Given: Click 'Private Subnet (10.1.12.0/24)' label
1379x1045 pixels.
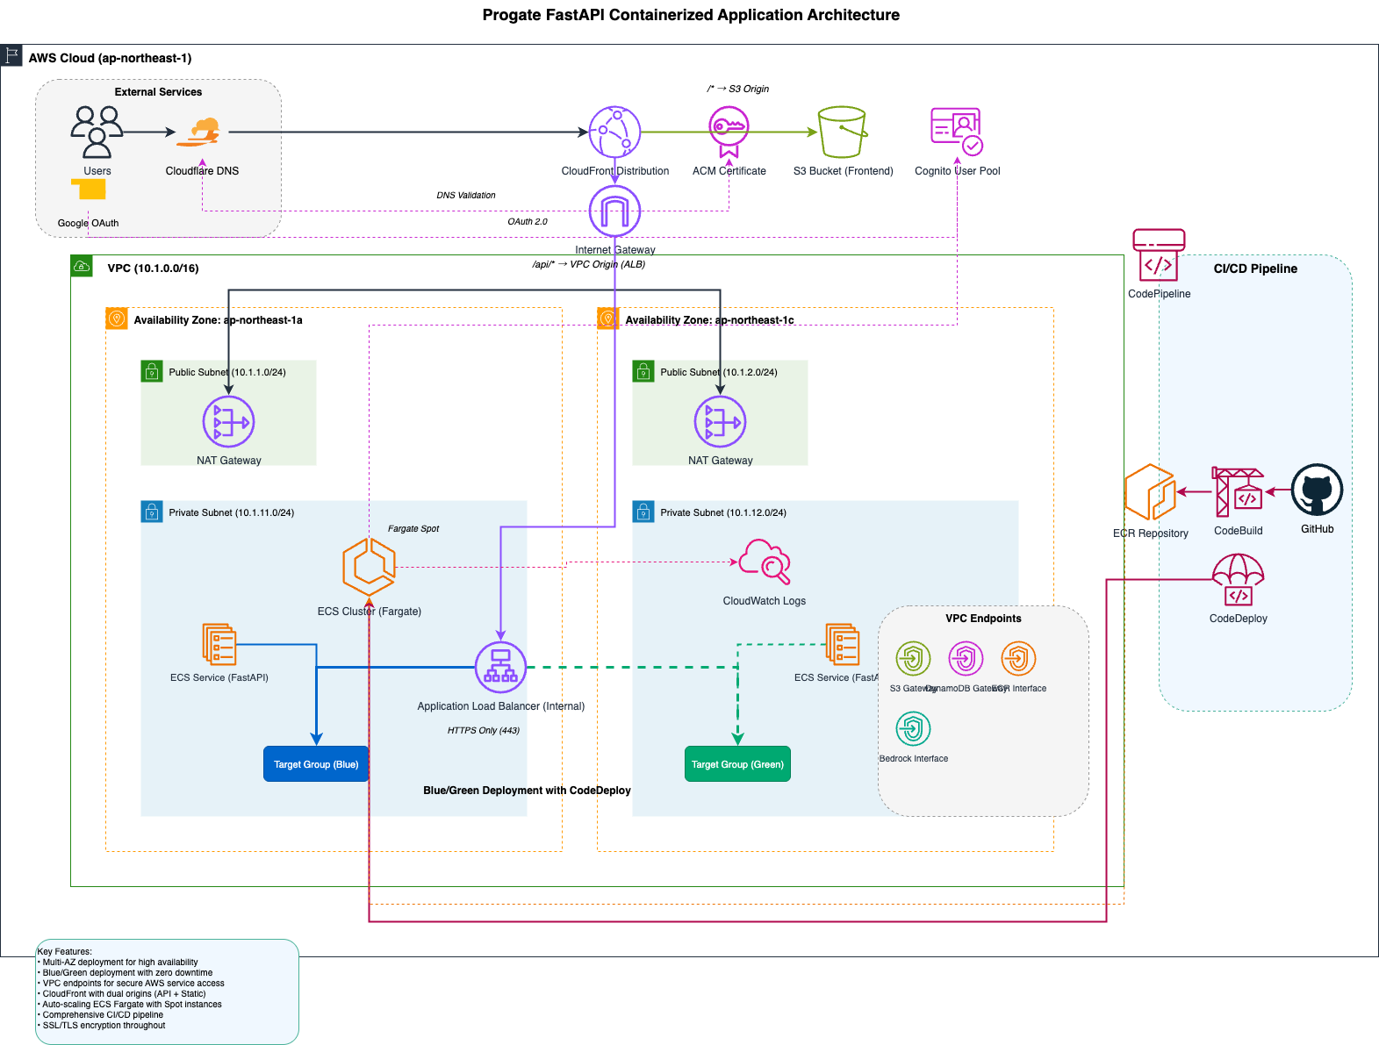Looking at the screenshot, I should click(723, 512).
